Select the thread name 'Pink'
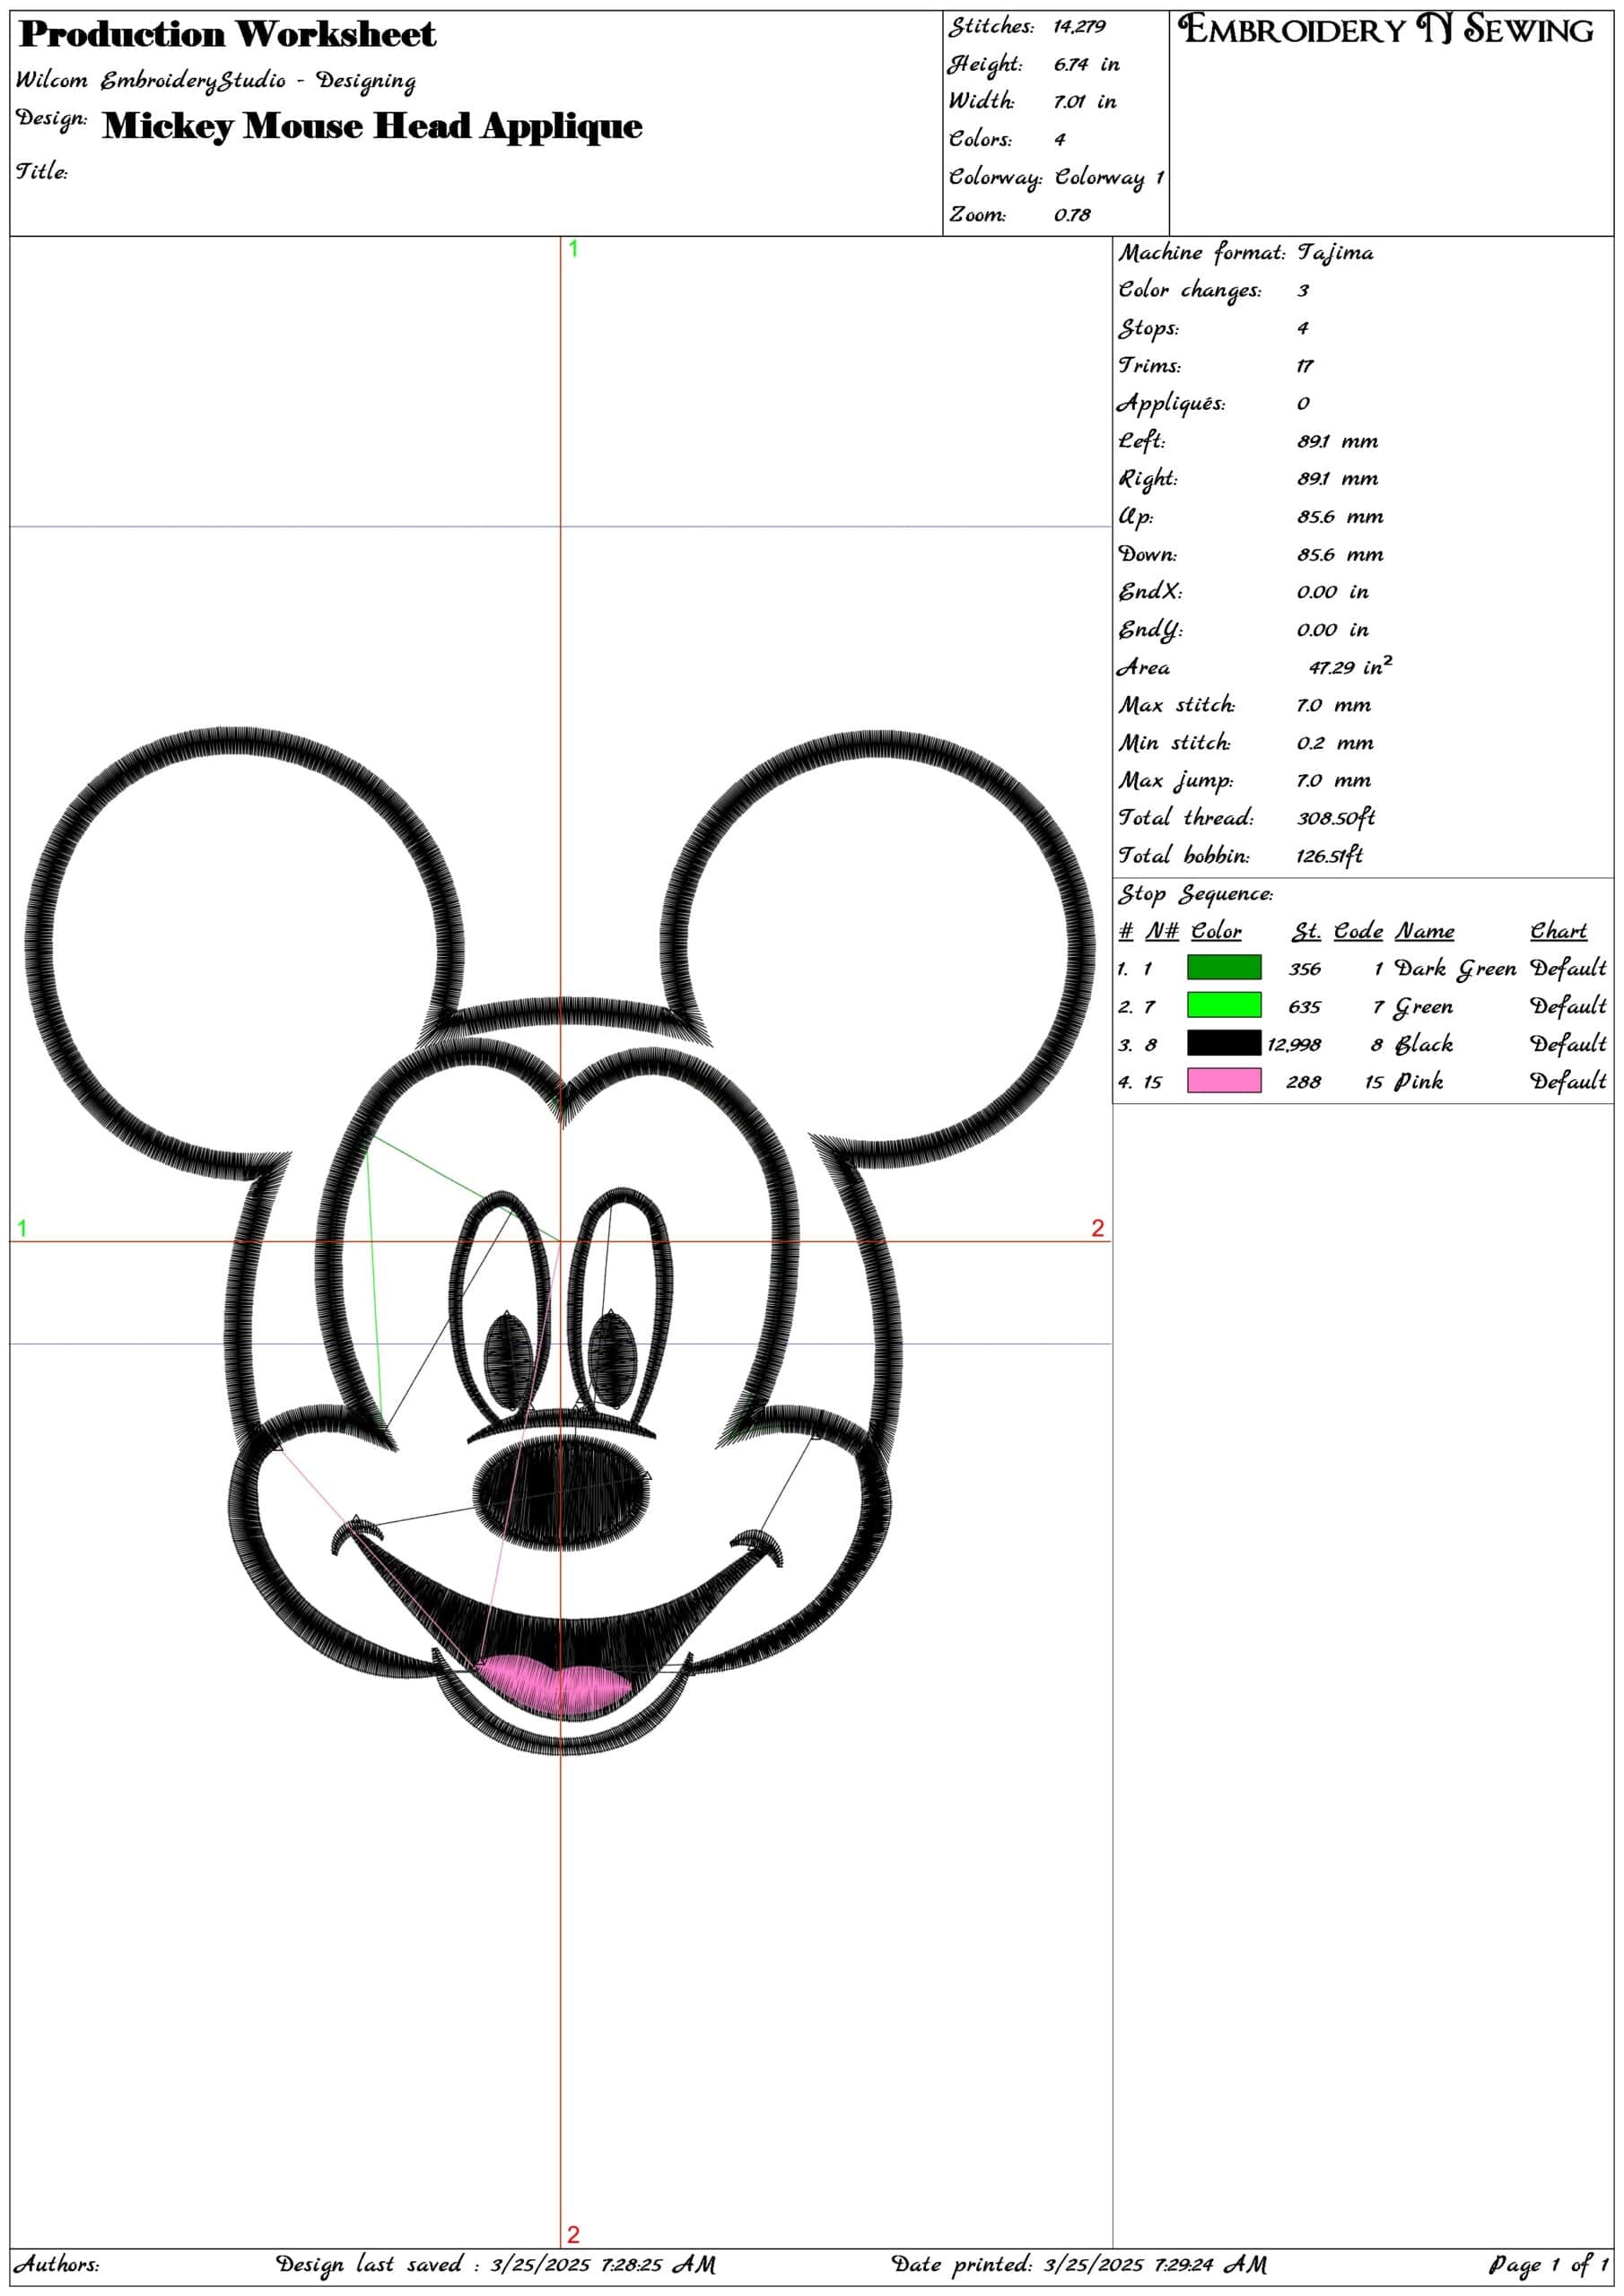 (x=1418, y=1082)
